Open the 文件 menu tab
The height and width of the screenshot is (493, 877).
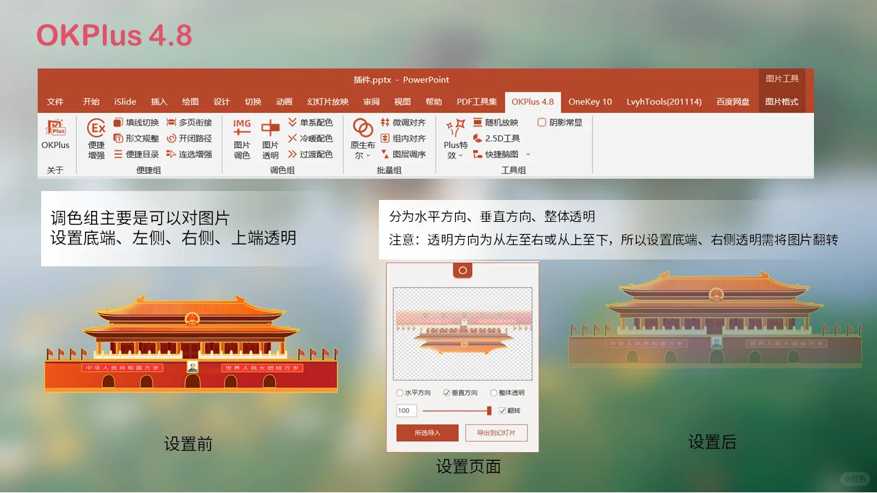click(55, 102)
